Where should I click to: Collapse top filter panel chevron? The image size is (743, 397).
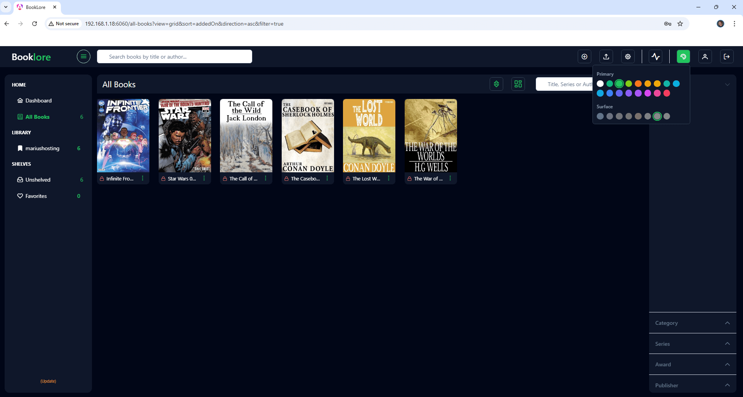pos(727,84)
